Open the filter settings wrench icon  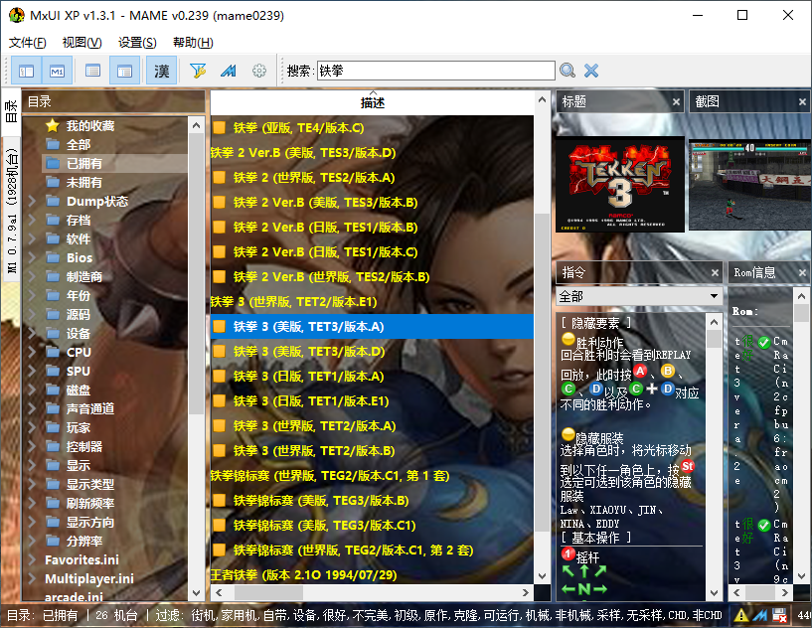[x=194, y=71]
